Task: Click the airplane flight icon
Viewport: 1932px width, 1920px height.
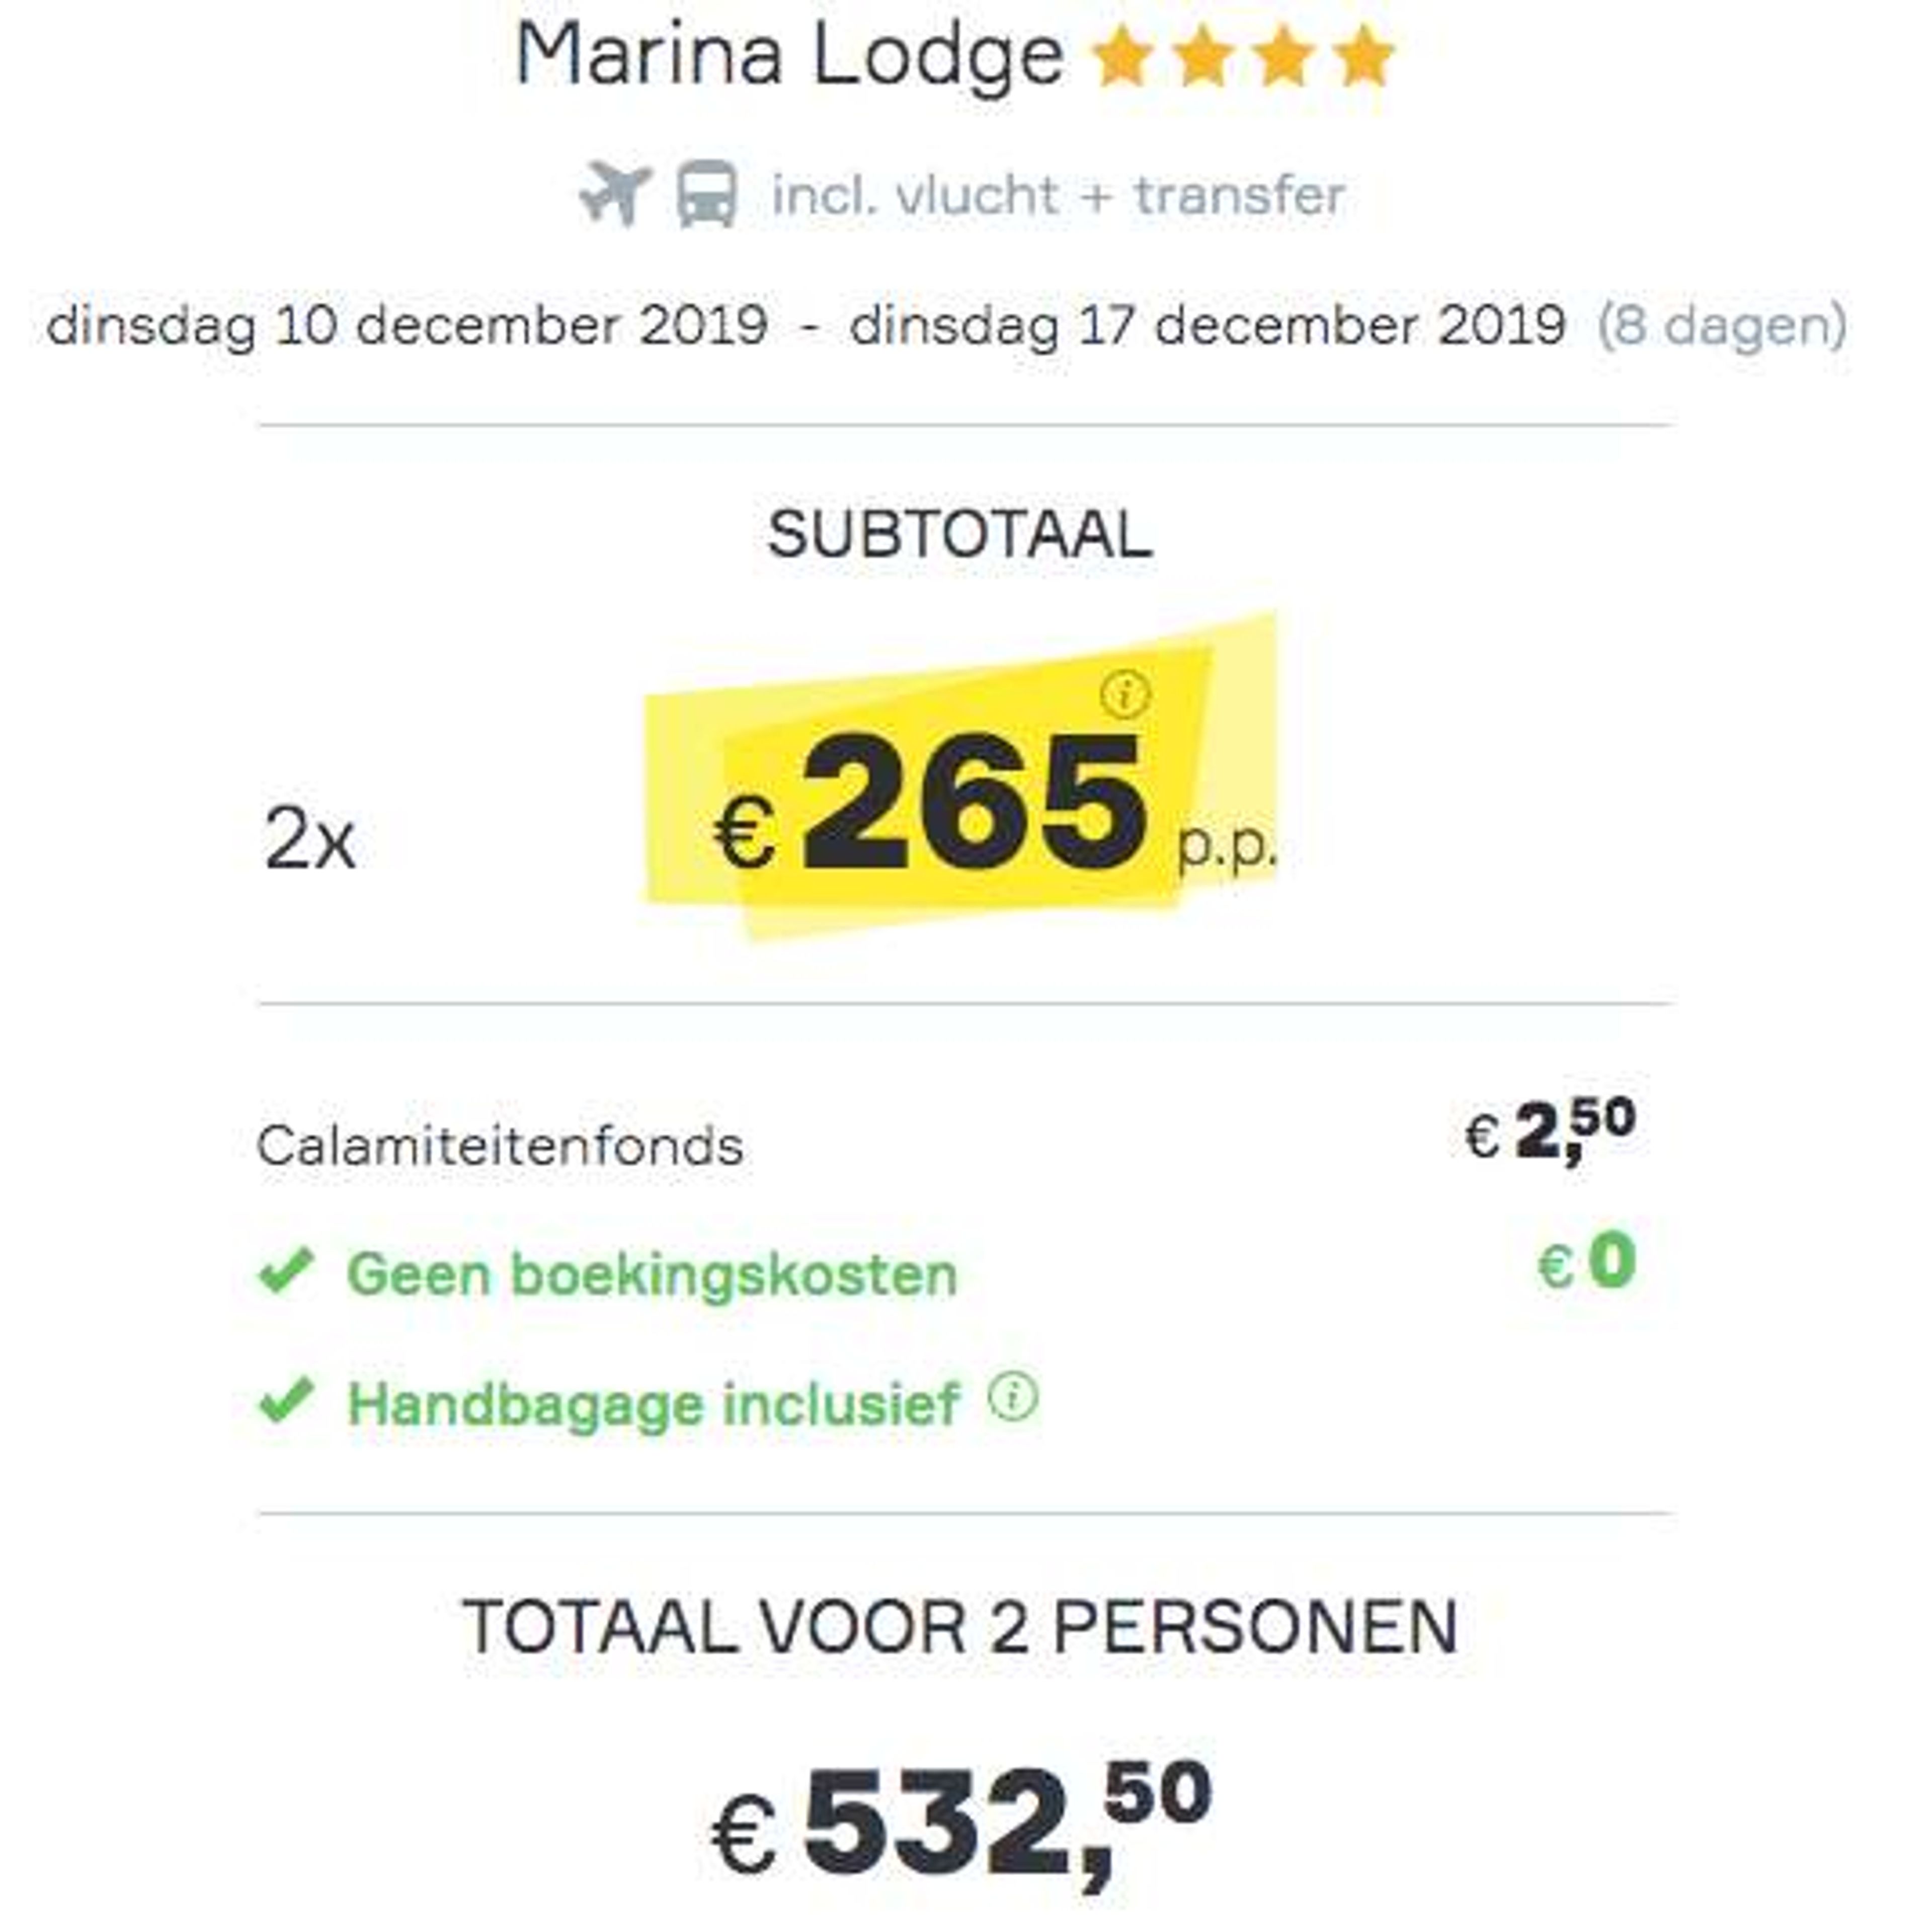Action: [x=615, y=192]
